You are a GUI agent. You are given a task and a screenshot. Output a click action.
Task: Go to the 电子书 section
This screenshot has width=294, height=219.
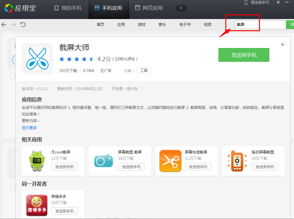[x=185, y=25]
